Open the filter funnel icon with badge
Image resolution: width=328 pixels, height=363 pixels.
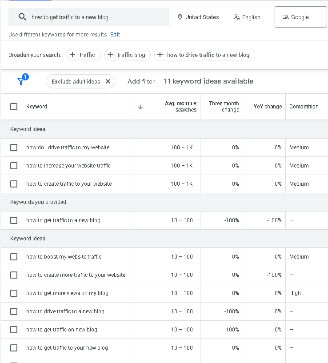23,79
